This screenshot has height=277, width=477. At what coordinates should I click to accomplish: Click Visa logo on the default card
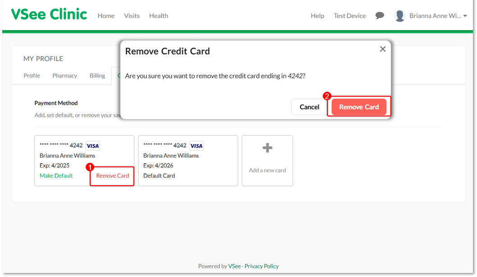196,146
